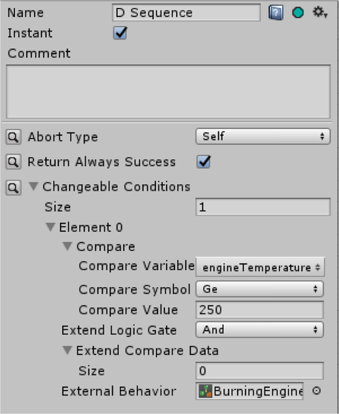Collapse the Element 0 foldout

pyautogui.click(x=50, y=227)
